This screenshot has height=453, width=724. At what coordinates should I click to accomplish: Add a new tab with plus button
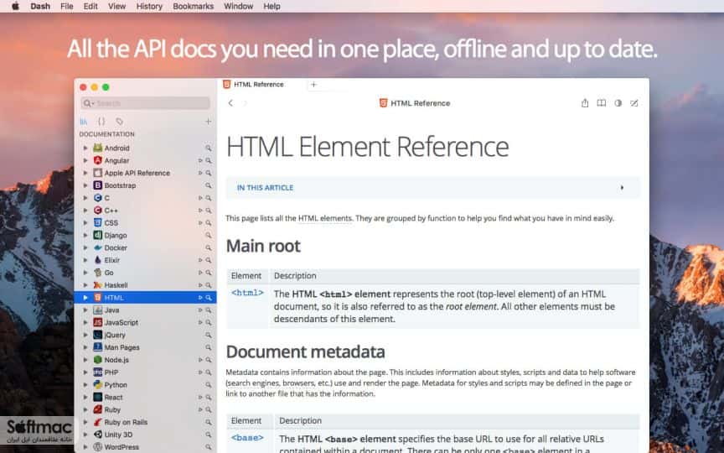coord(313,84)
